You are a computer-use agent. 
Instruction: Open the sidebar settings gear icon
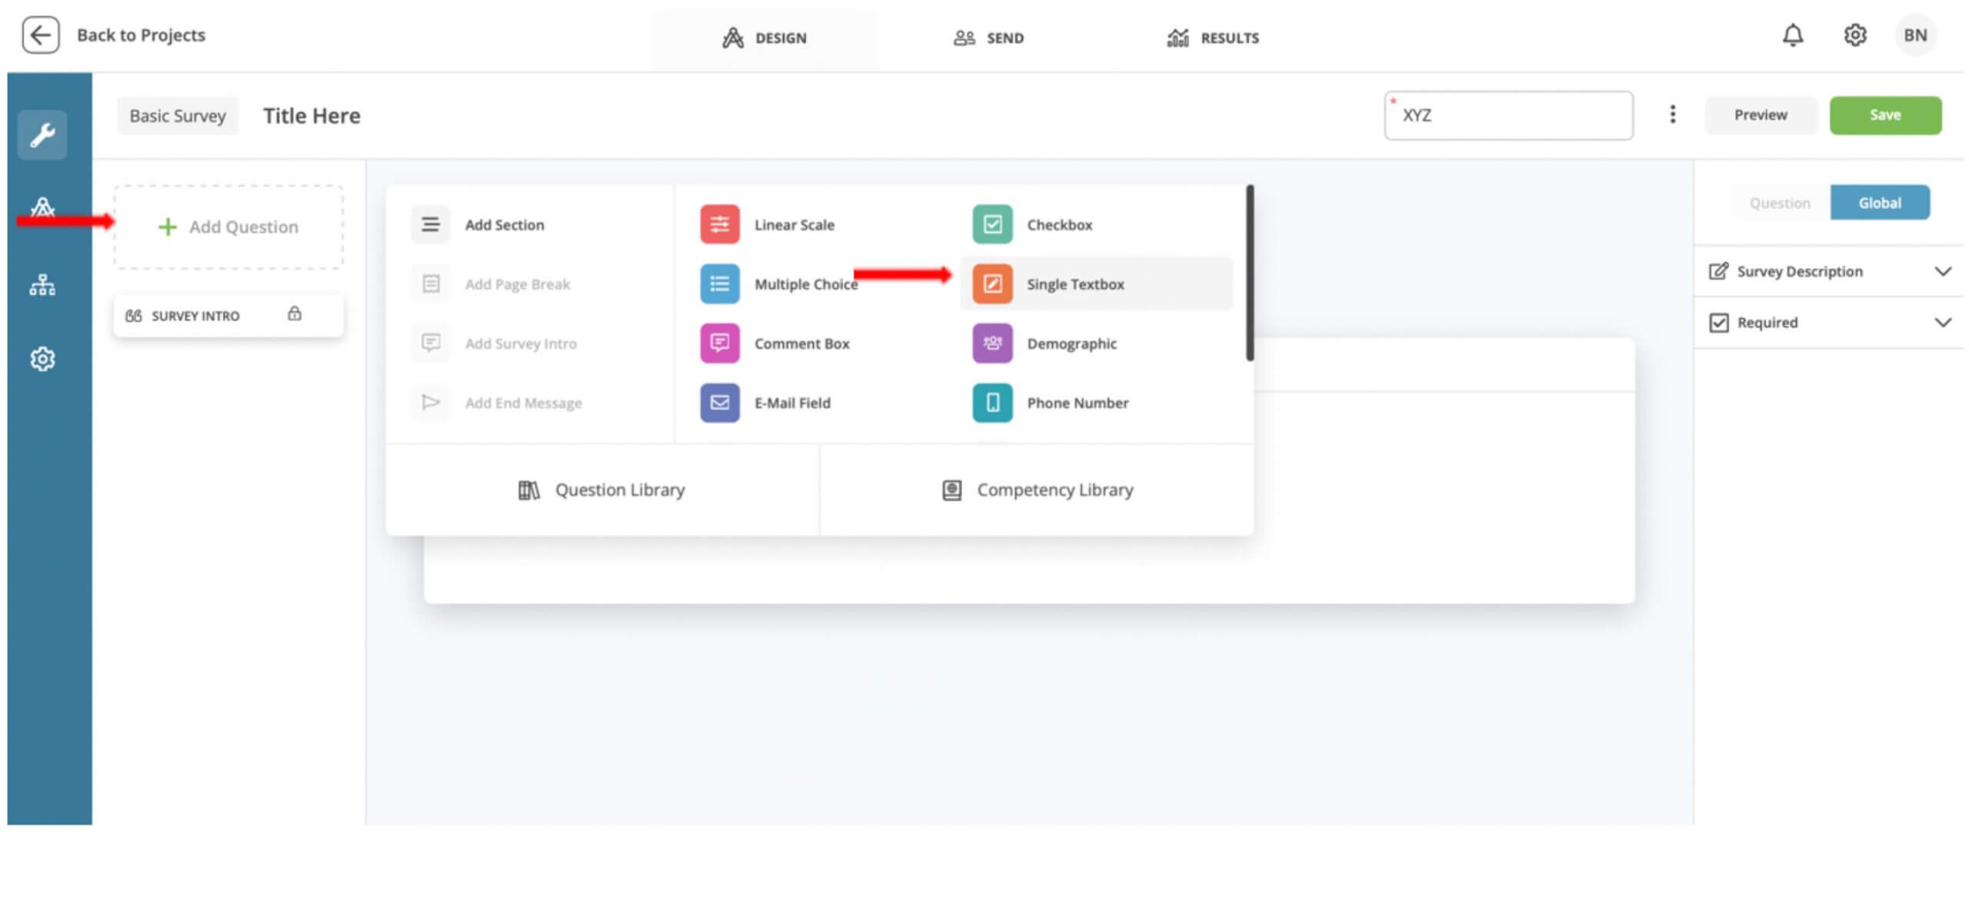tap(42, 359)
